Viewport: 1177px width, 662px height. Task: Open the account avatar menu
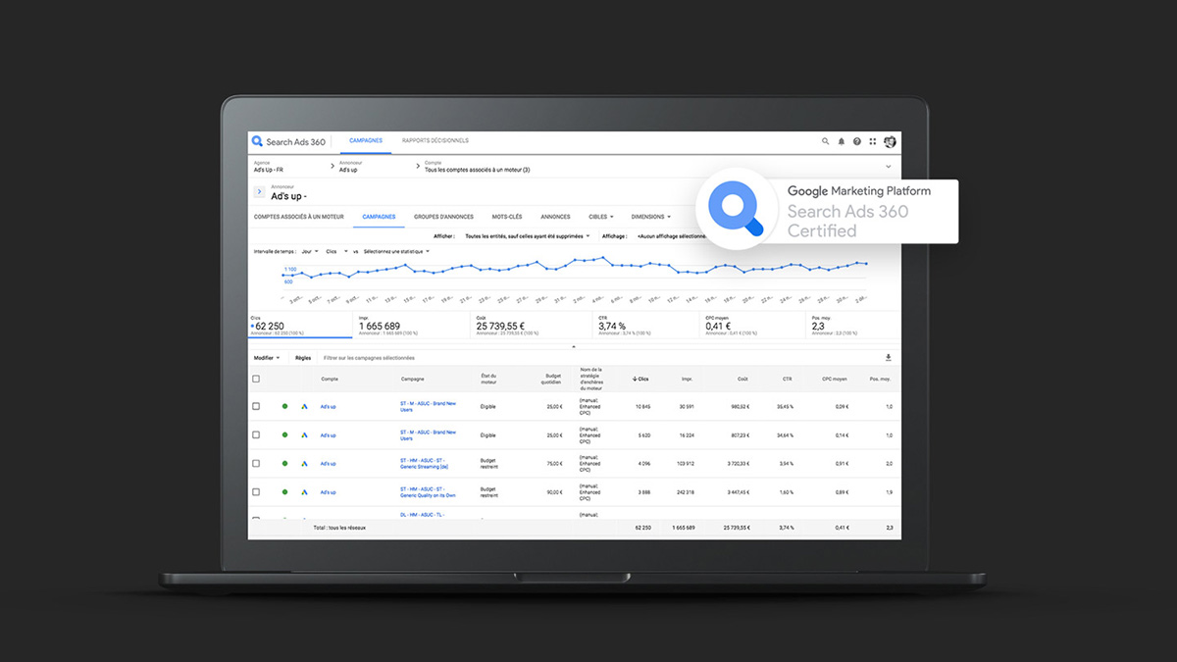890,141
